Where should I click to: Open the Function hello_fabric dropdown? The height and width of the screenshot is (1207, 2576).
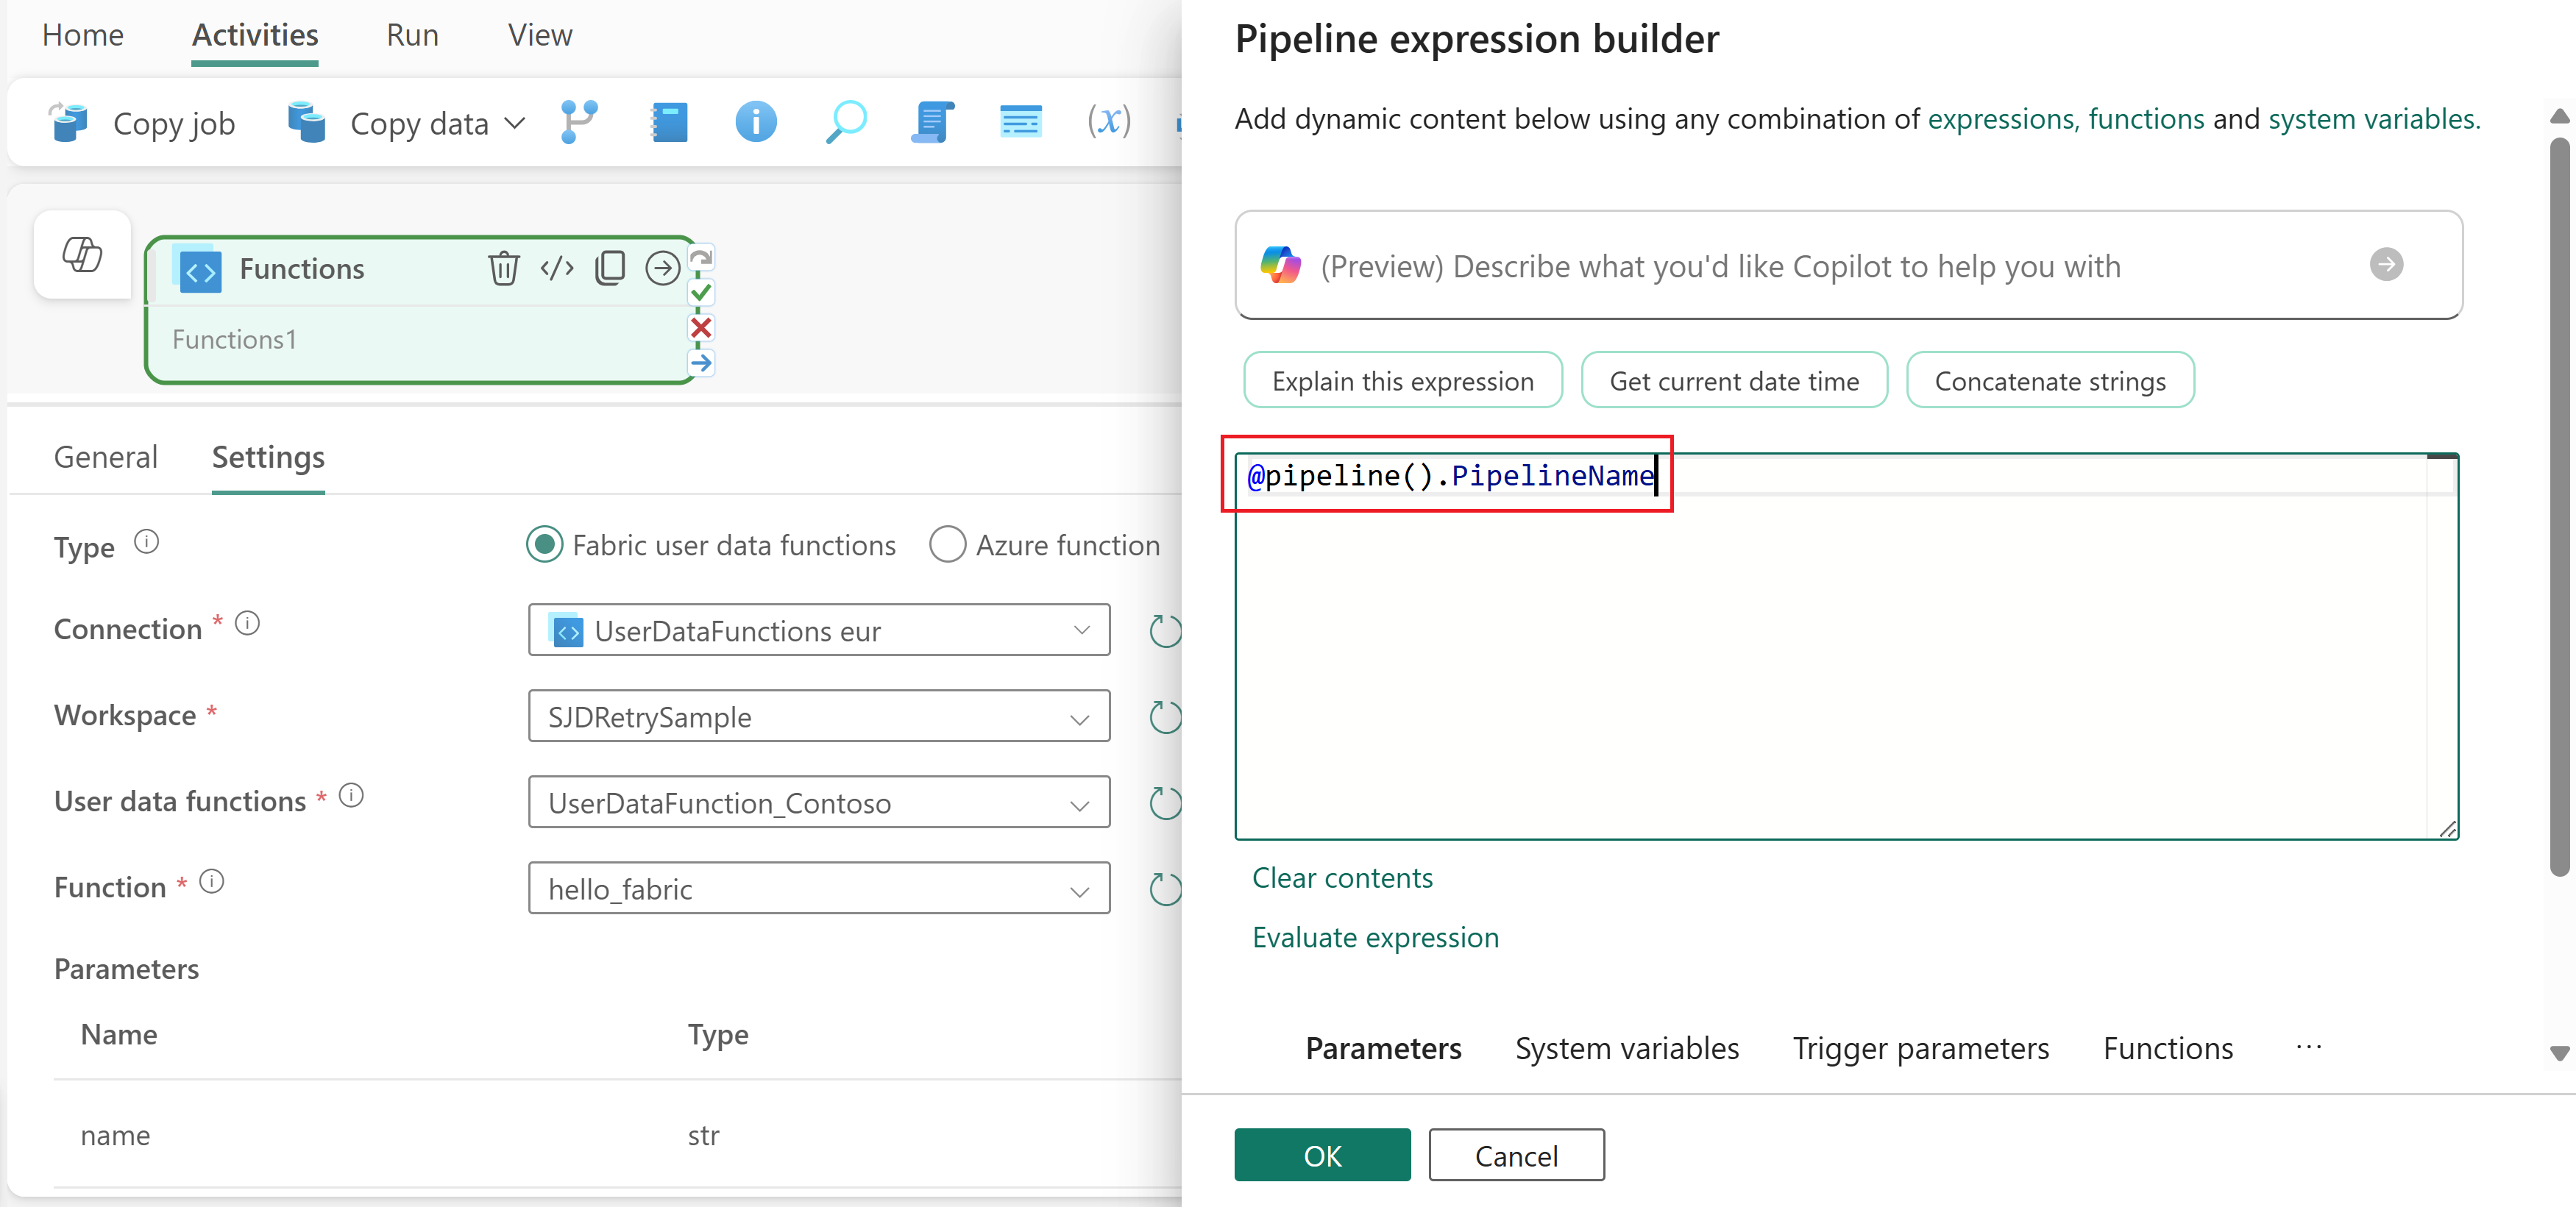(x=818, y=889)
